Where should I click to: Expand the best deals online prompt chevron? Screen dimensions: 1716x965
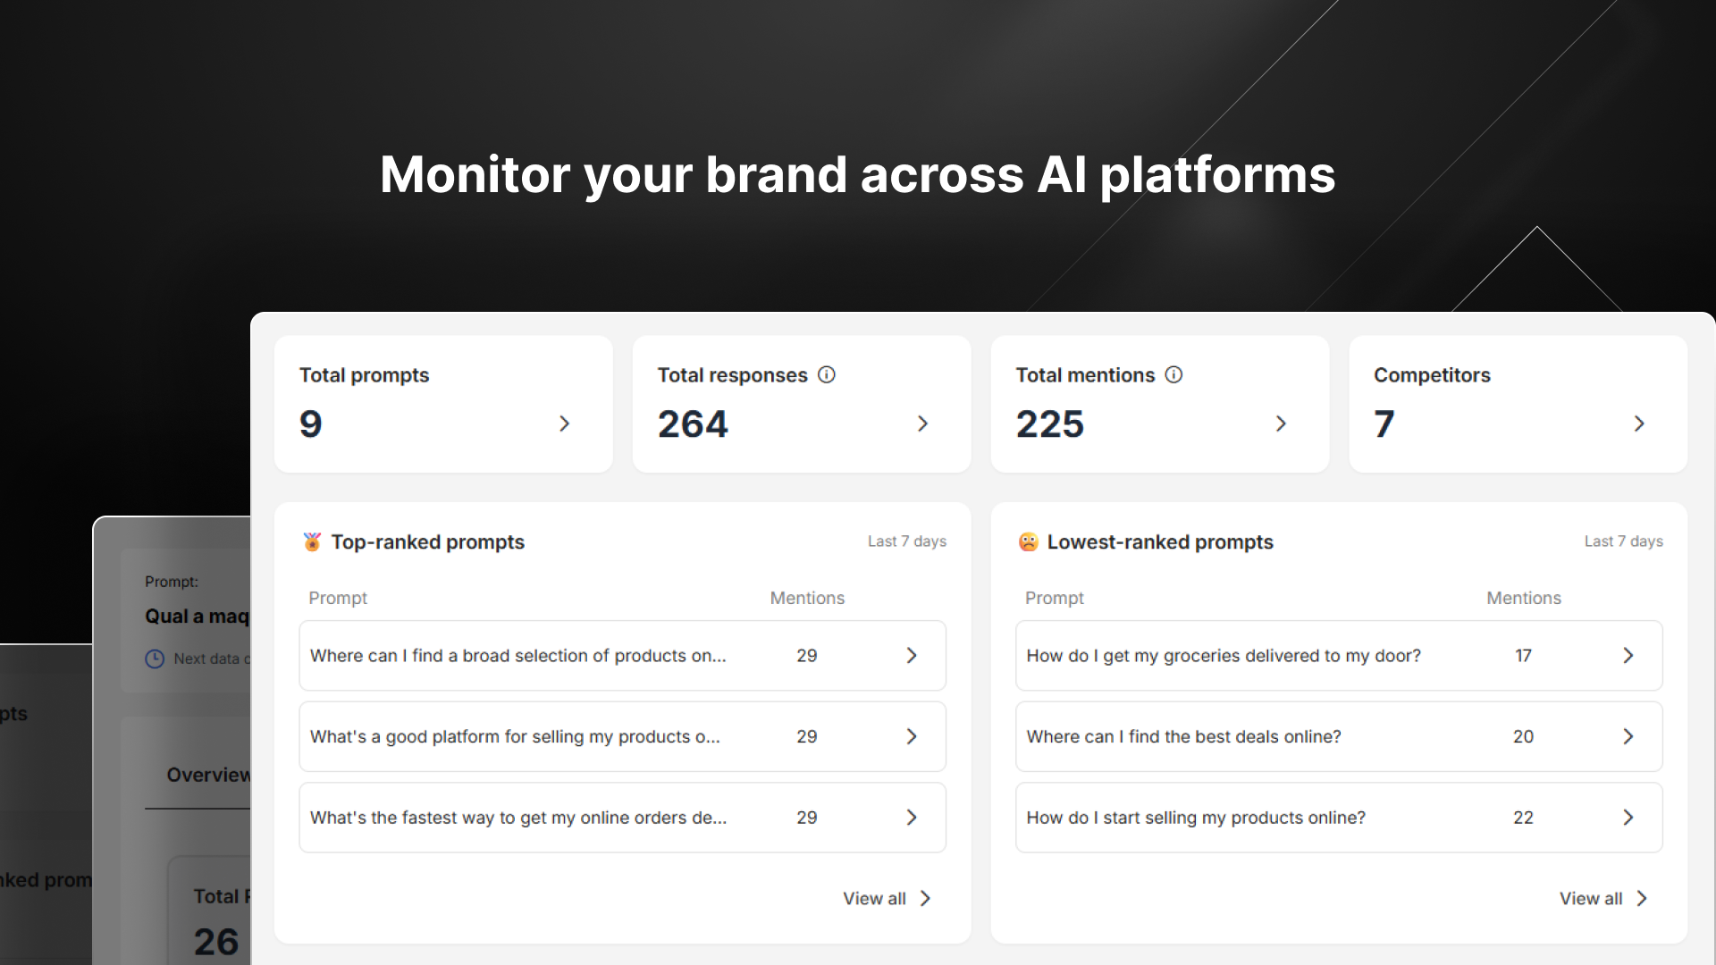[1628, 737]
